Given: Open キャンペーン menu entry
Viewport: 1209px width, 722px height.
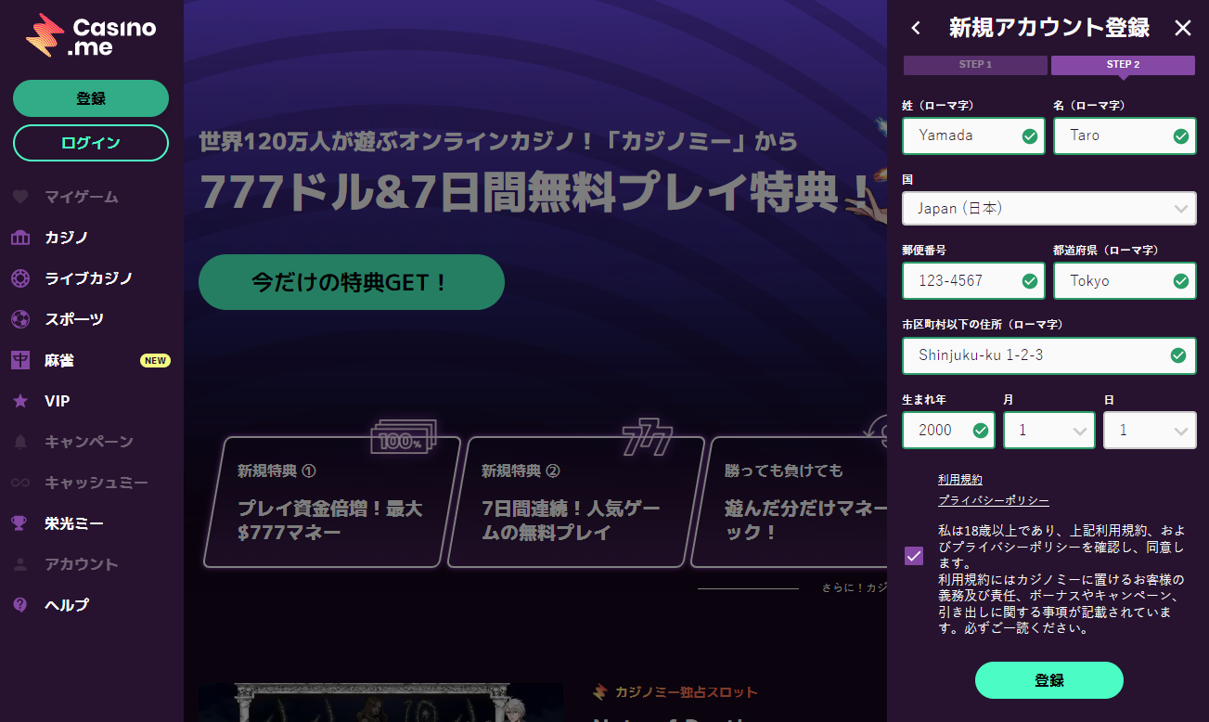Looking at the screenshot, I should click(x=91, y=442).
